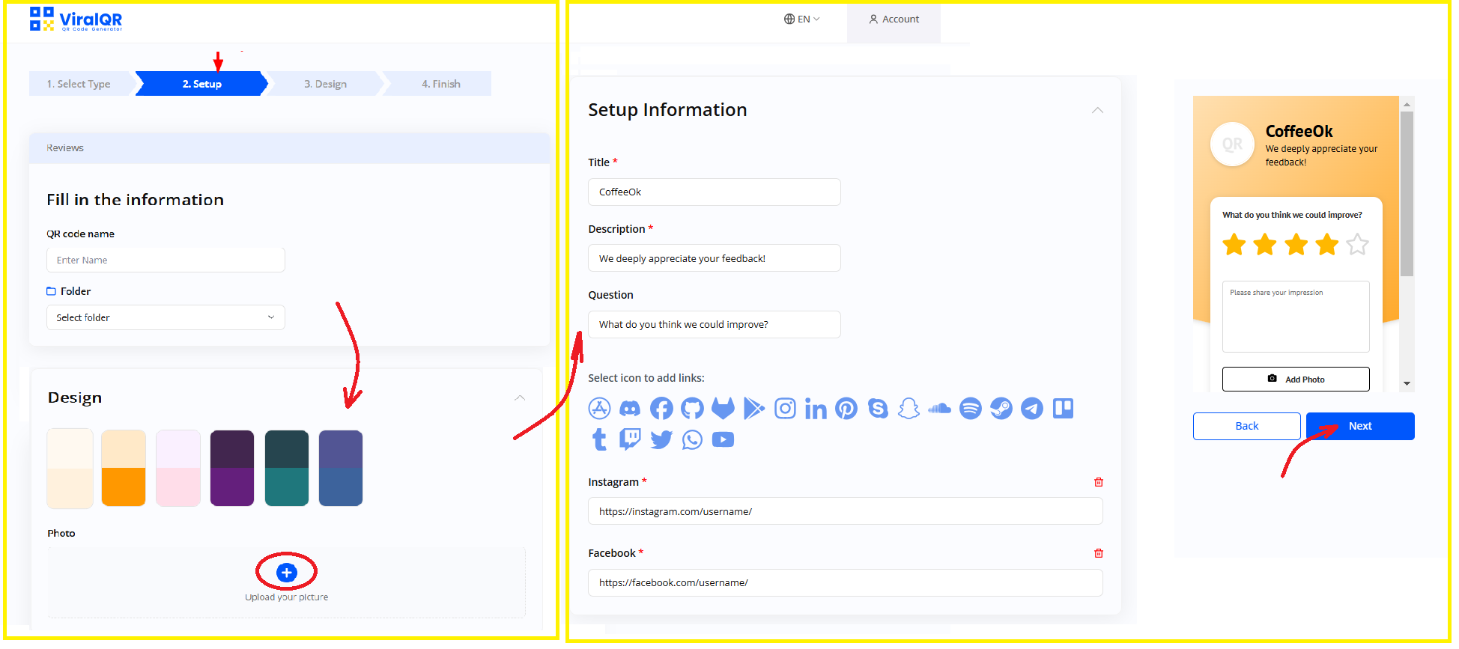1459x649 pixels.
Task: Add the Spotify link icon
Action: point(971,409)
